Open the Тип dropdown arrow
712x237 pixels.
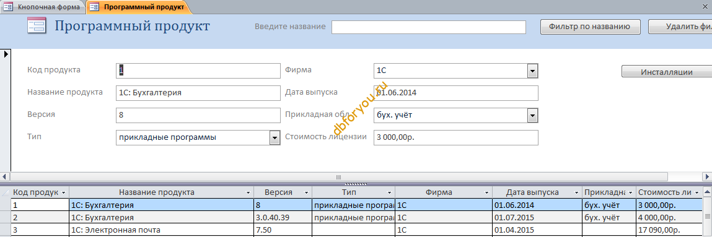[x=275, y=138]
